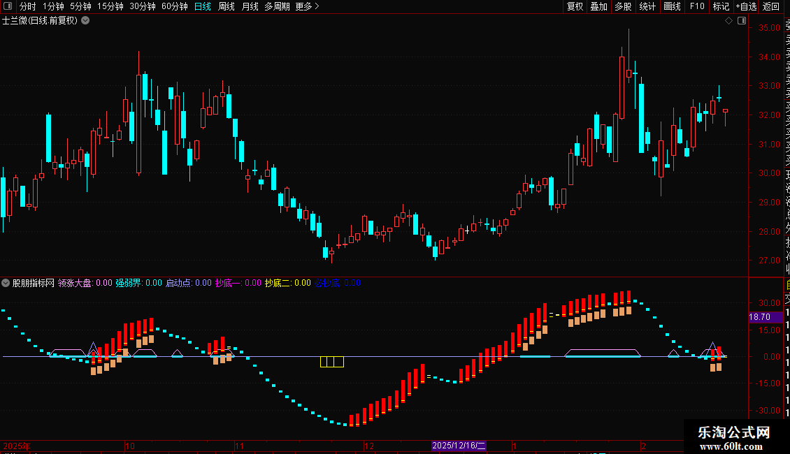Select the 60分钟 period

coord(175,6)
